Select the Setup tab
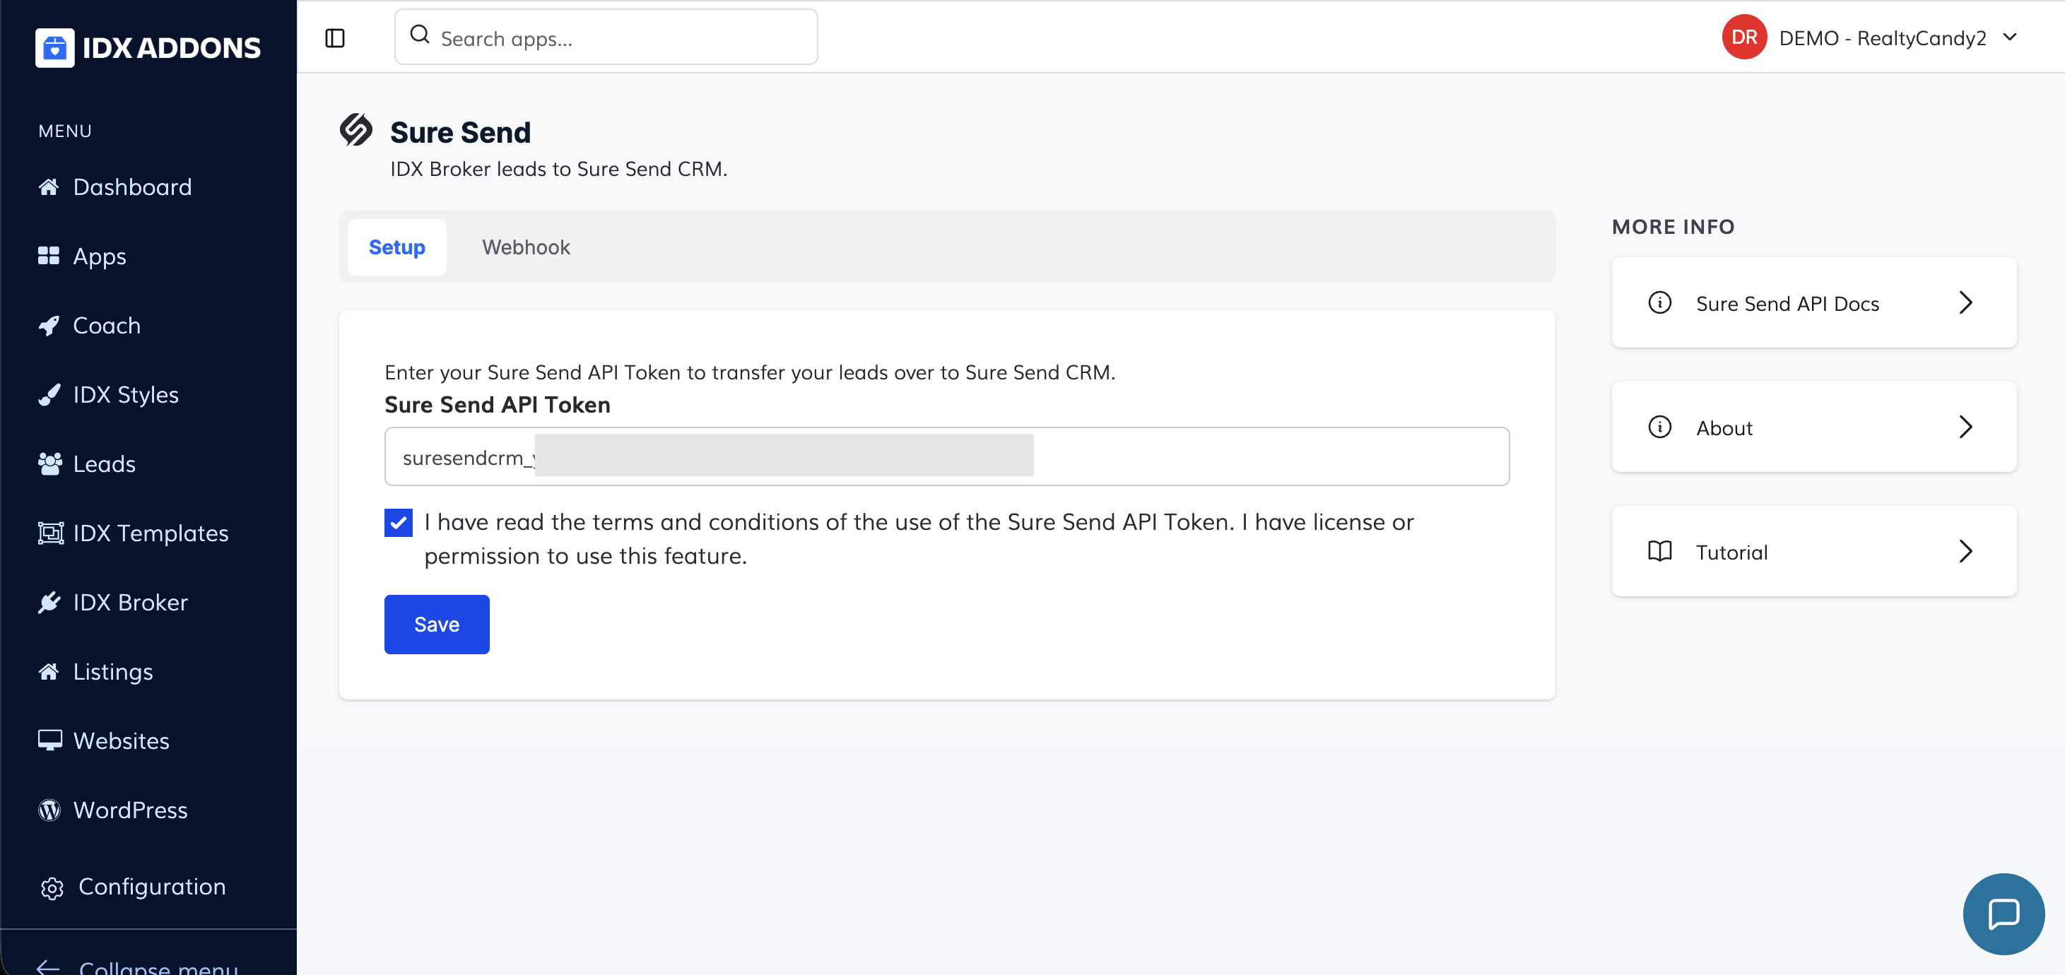This screenshot has width=2065, height=975. [396, 247]
